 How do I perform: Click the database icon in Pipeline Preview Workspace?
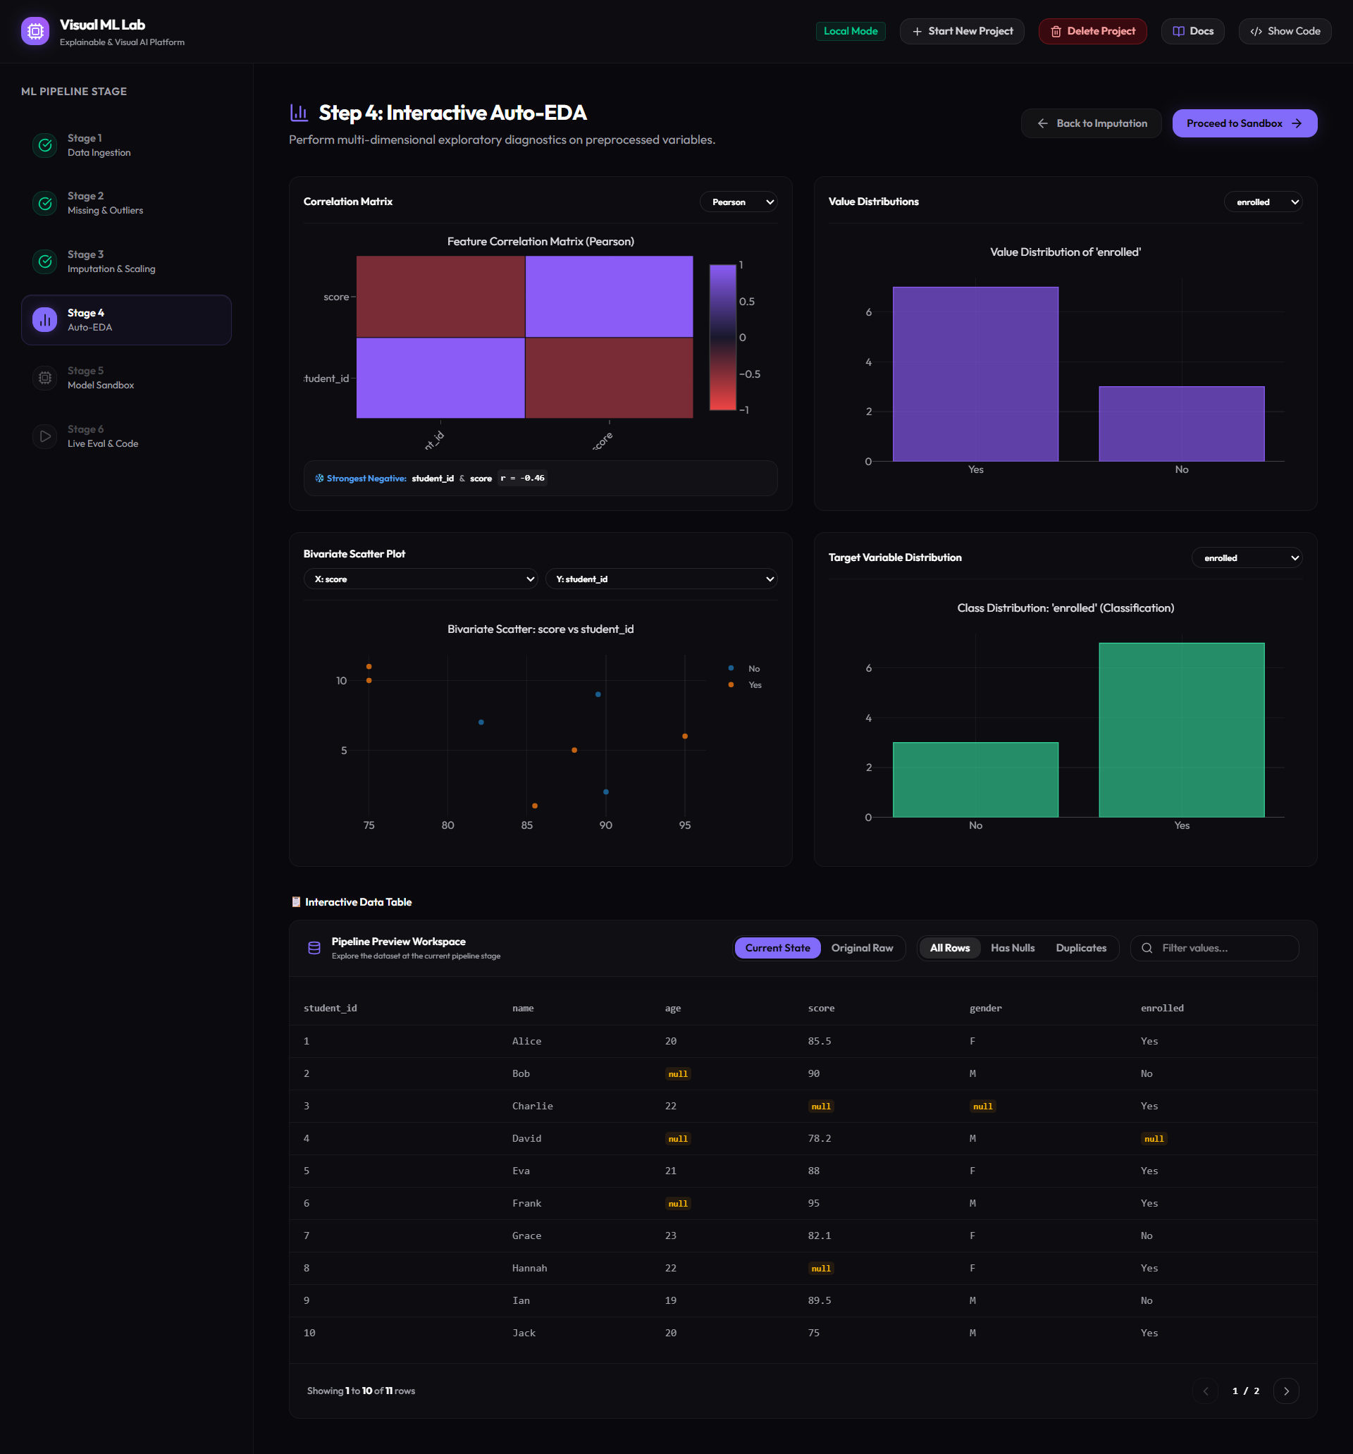point(314,948)
